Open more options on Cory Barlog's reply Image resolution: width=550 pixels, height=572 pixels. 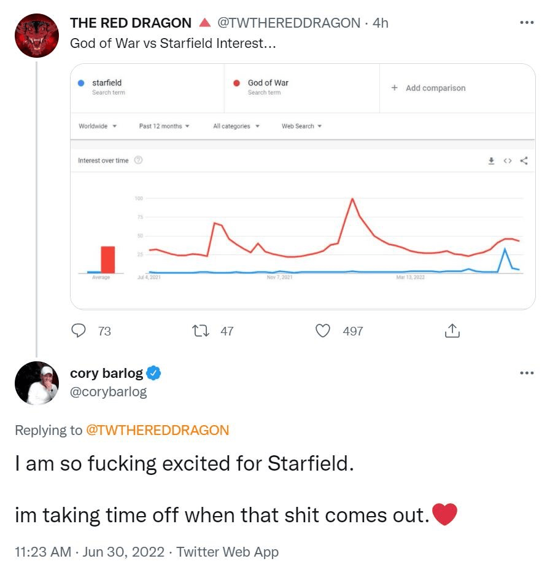click(x=526, y=373)
